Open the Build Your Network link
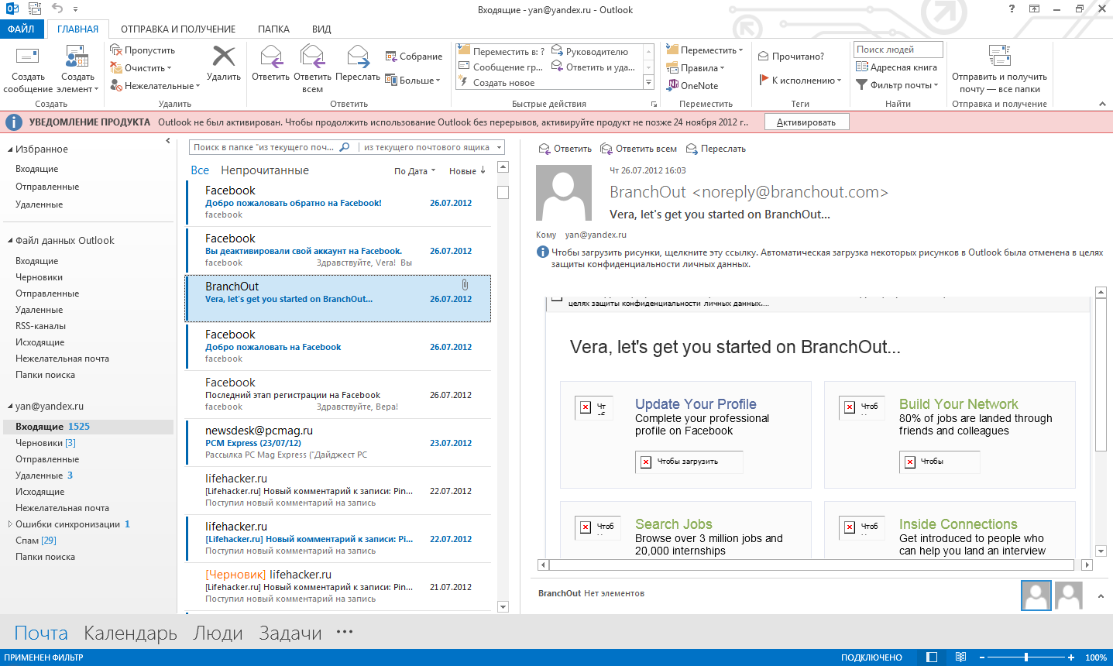Screen dimensions: 1113x666 [x=959, y=404]
